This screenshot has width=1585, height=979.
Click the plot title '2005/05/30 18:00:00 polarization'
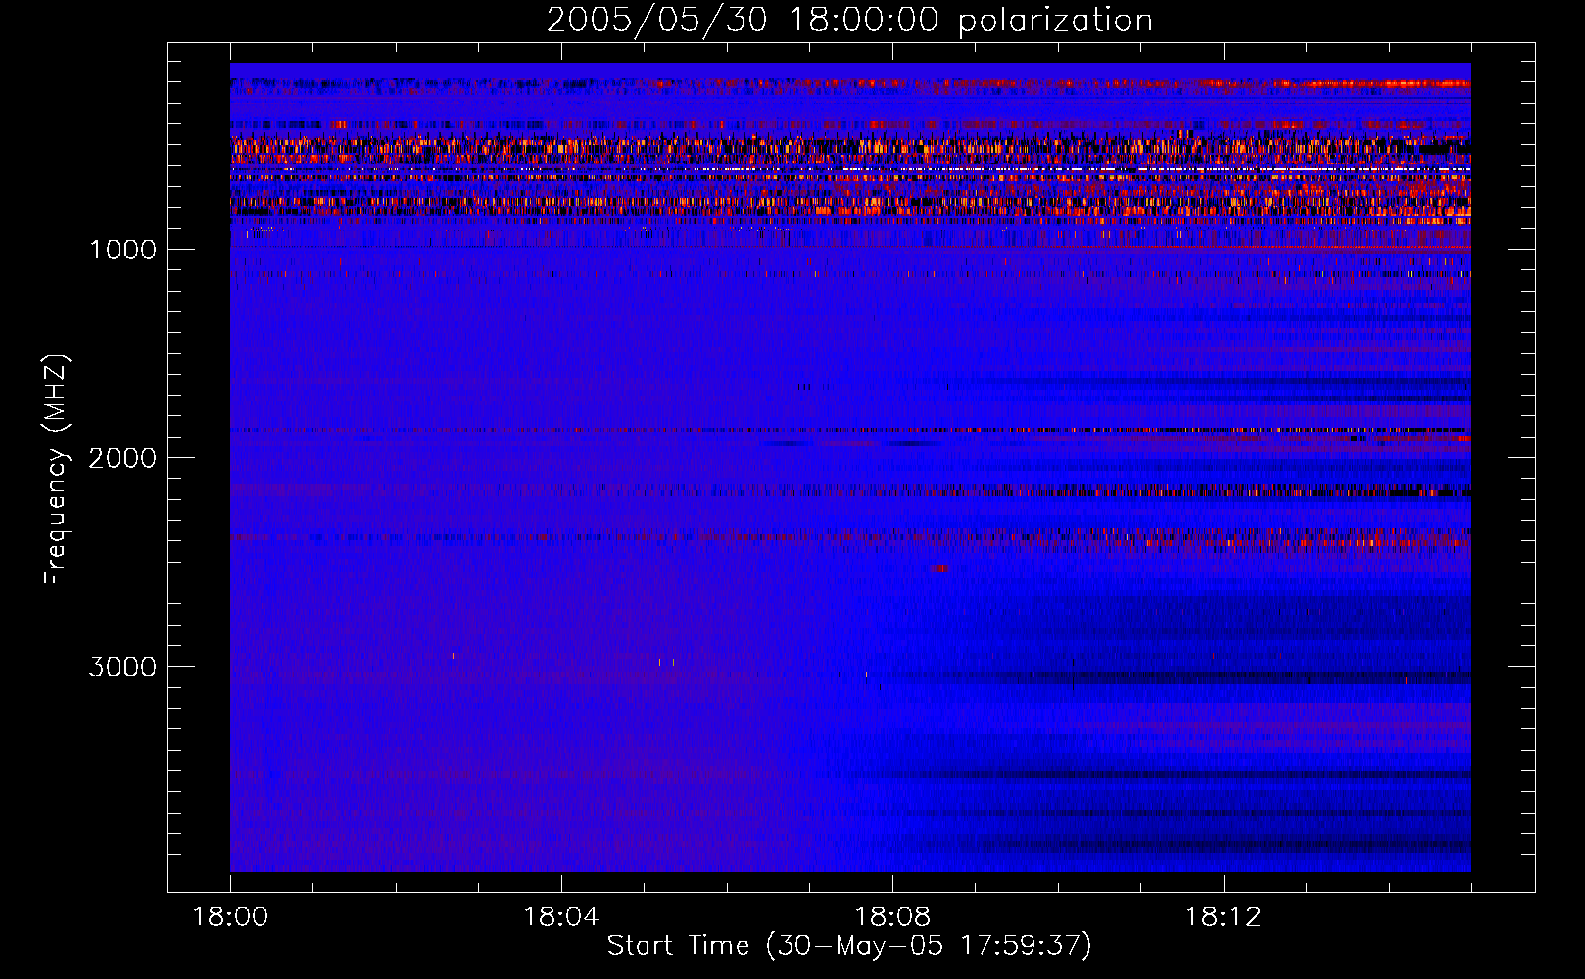[849, 21]
